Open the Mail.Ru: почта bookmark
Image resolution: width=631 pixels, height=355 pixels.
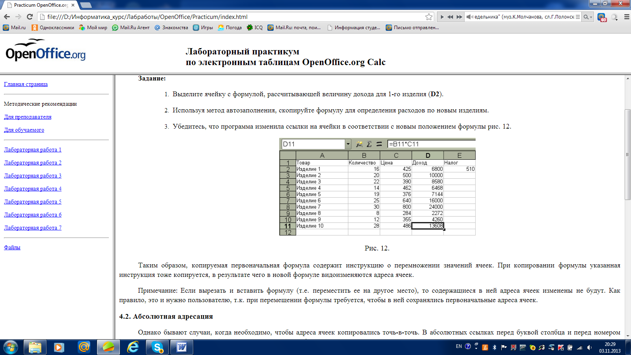pos(294,28)
